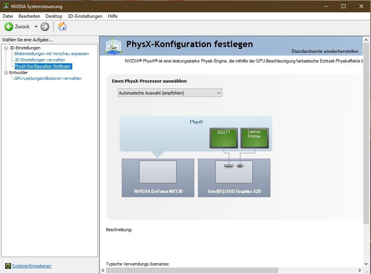The height and width of the screenshot is (274, 371).
Task: Collapse the 3D-Einstellungen tree node
Action: click(6, 48)
